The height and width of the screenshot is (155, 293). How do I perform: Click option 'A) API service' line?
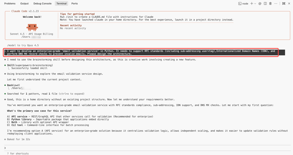(x=80, y=117)
